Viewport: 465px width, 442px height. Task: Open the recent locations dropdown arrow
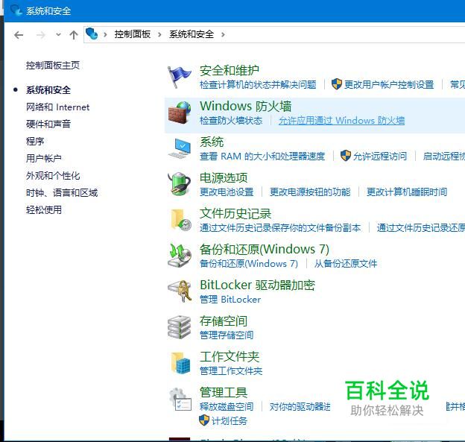[58, 35]
